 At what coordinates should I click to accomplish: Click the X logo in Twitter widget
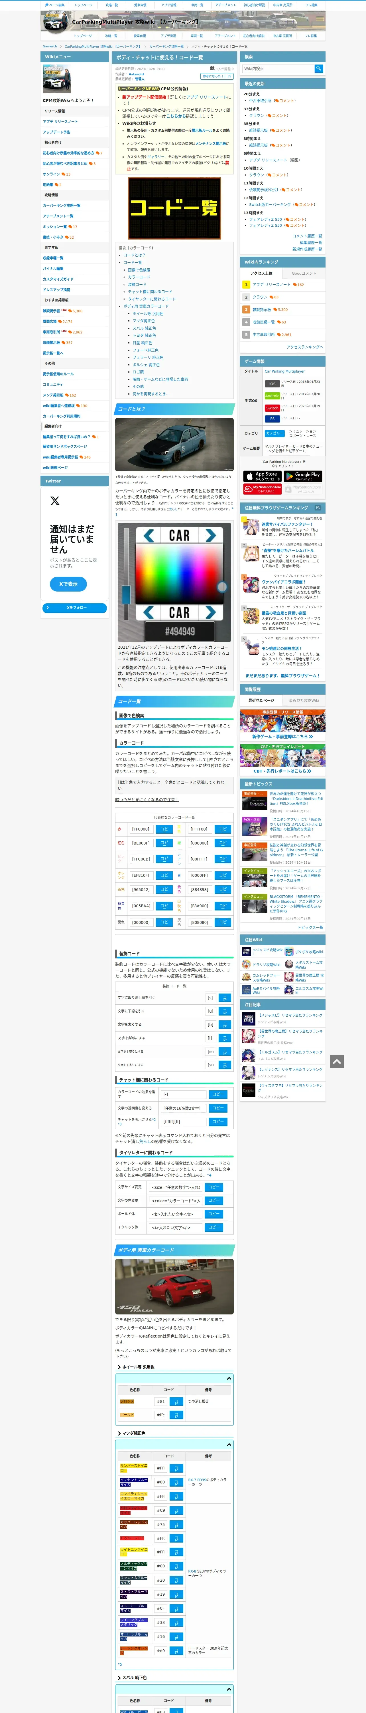(x=55, y=501)
